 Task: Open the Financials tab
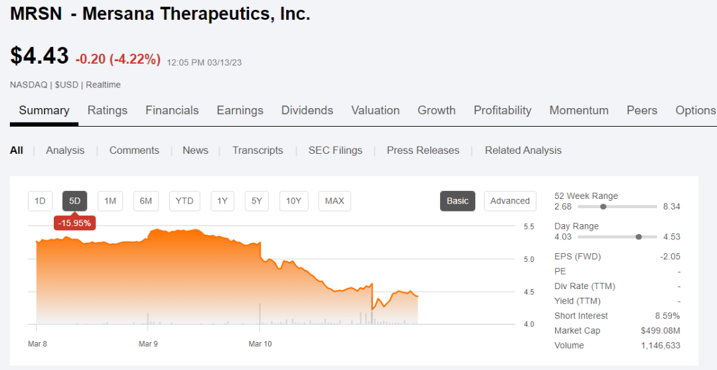pyautogui.click(x=172, y=111)
